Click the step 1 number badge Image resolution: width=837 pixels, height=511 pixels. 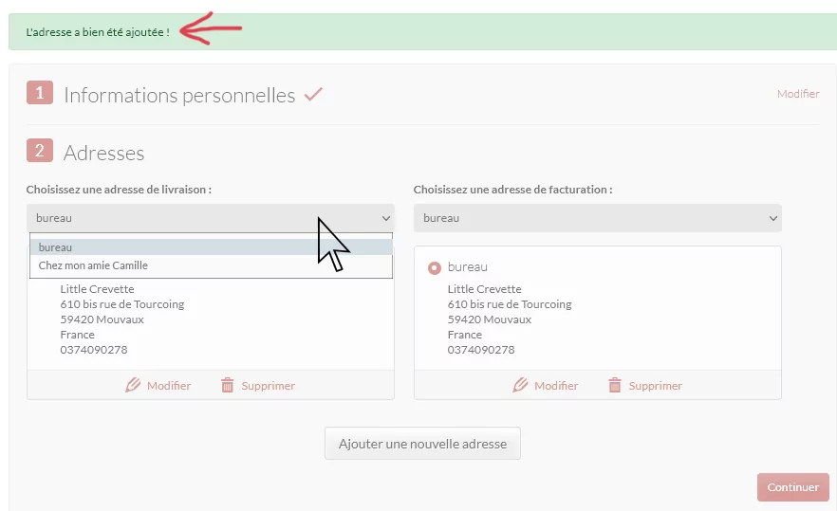40,93
